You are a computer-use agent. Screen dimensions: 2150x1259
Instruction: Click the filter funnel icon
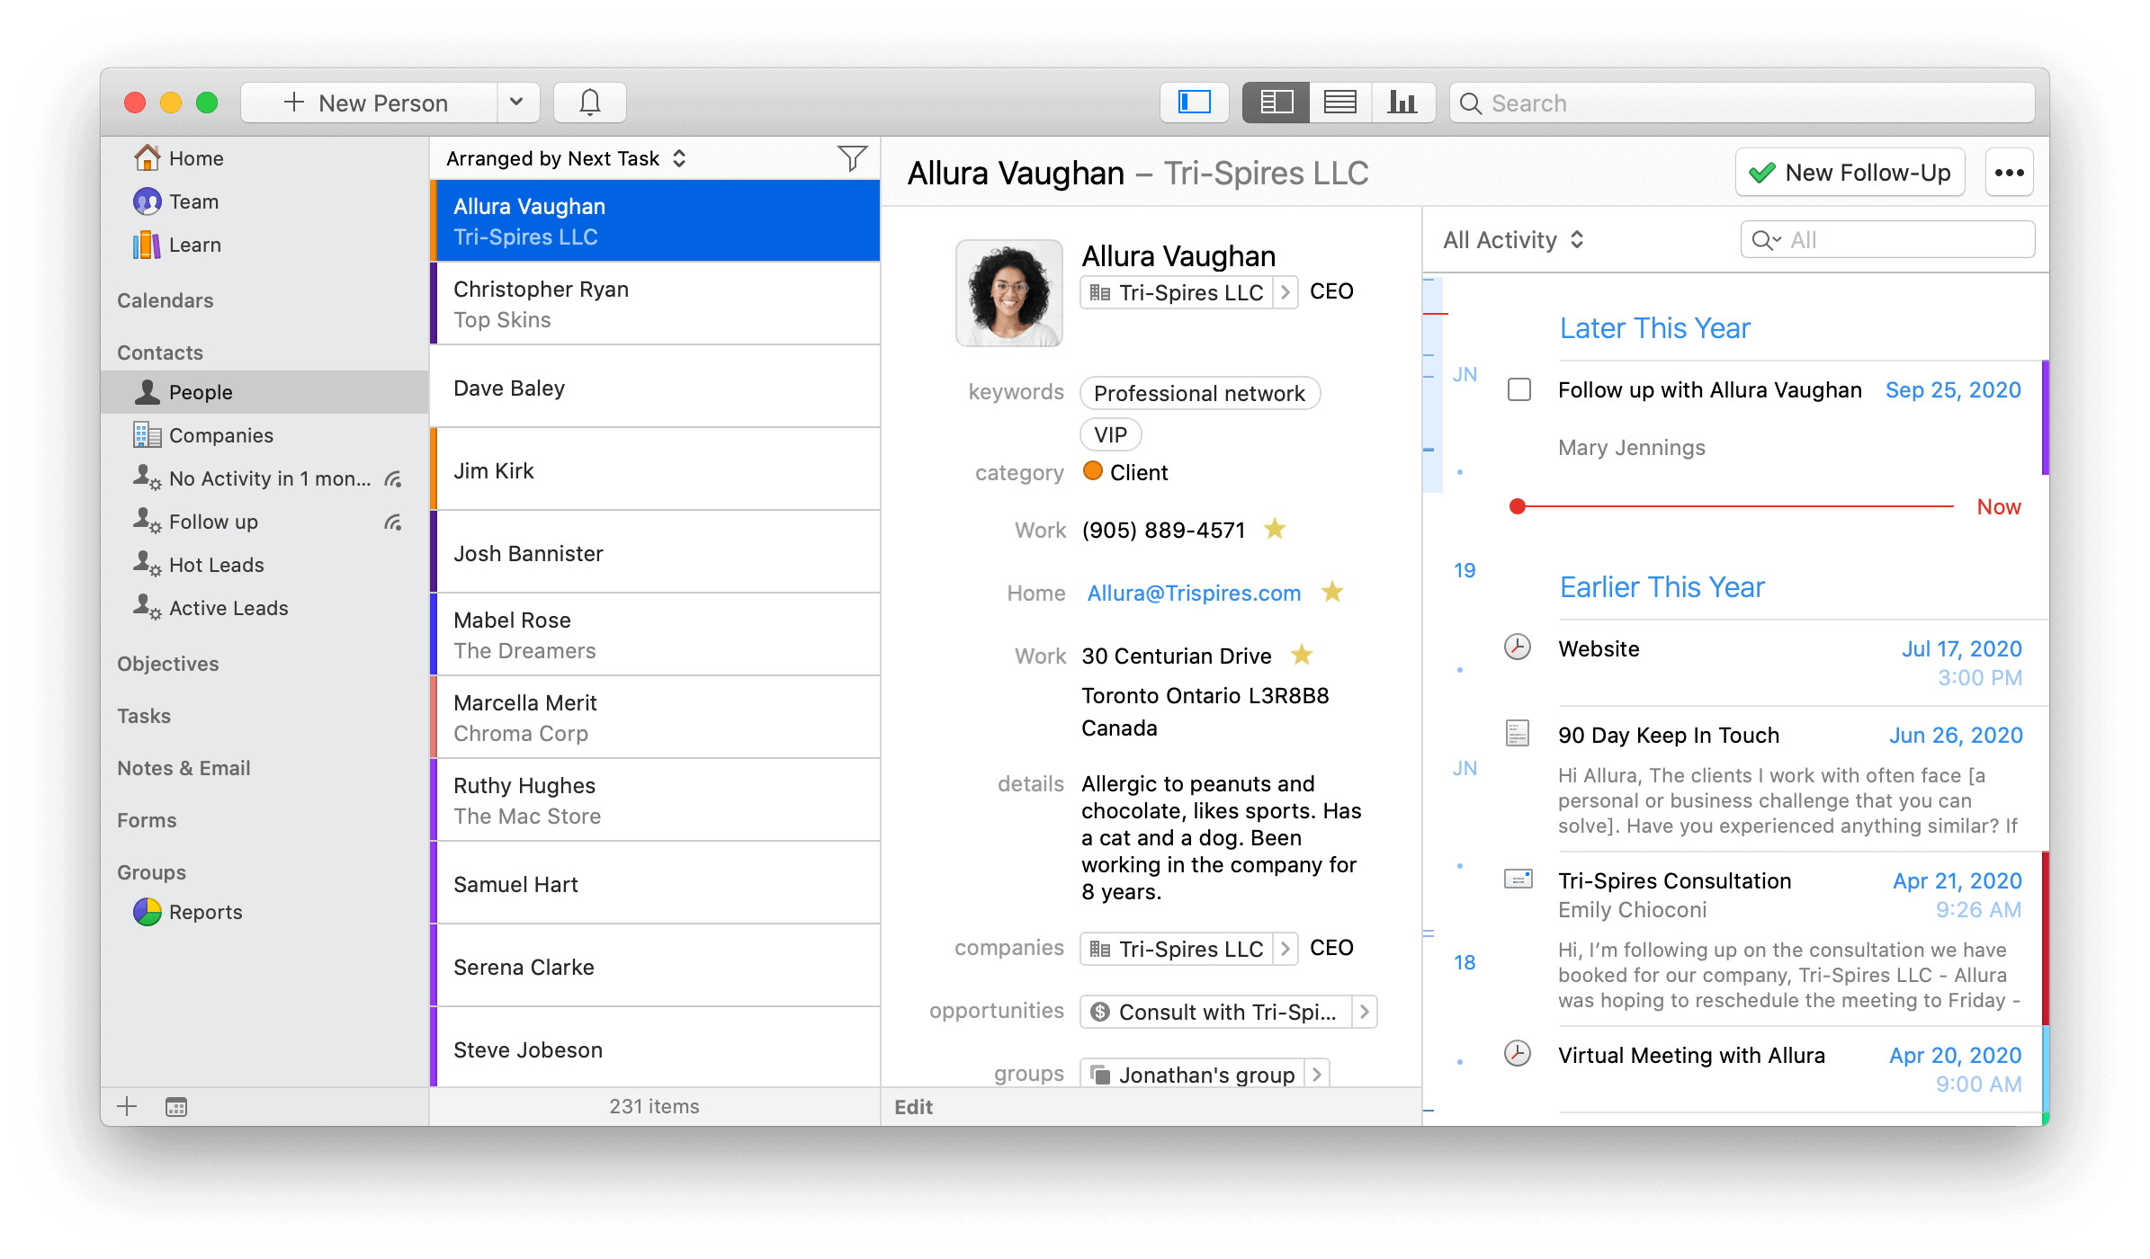click(851, 158)
